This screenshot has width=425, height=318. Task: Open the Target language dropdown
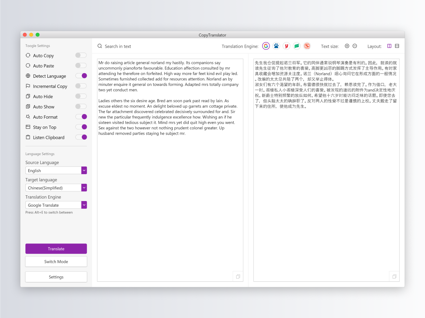click(84, 188)
